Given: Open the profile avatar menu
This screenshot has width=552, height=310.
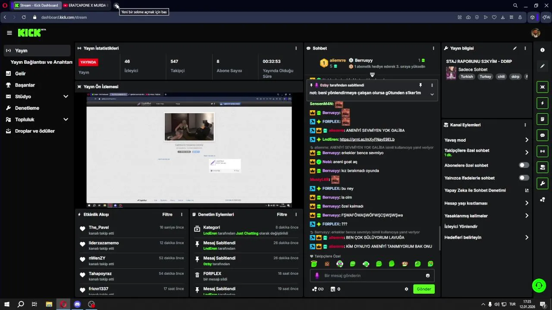Looking at the screenshot, I should coord(536,33).
